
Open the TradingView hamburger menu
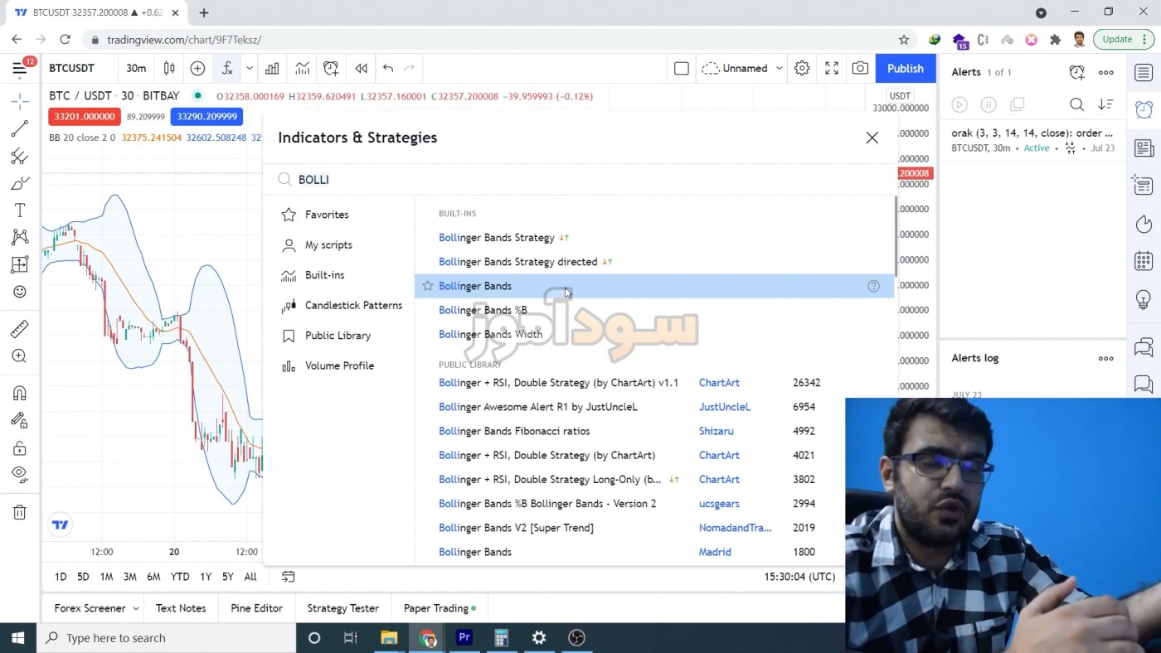pos(20,68)
